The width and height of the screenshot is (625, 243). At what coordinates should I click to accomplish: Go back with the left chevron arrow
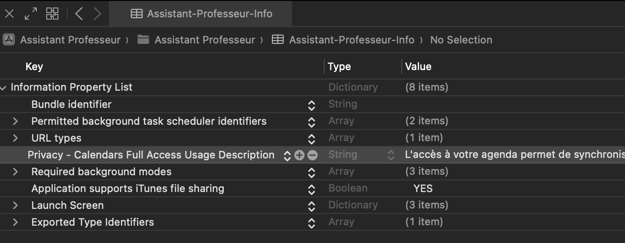(79, 14)
